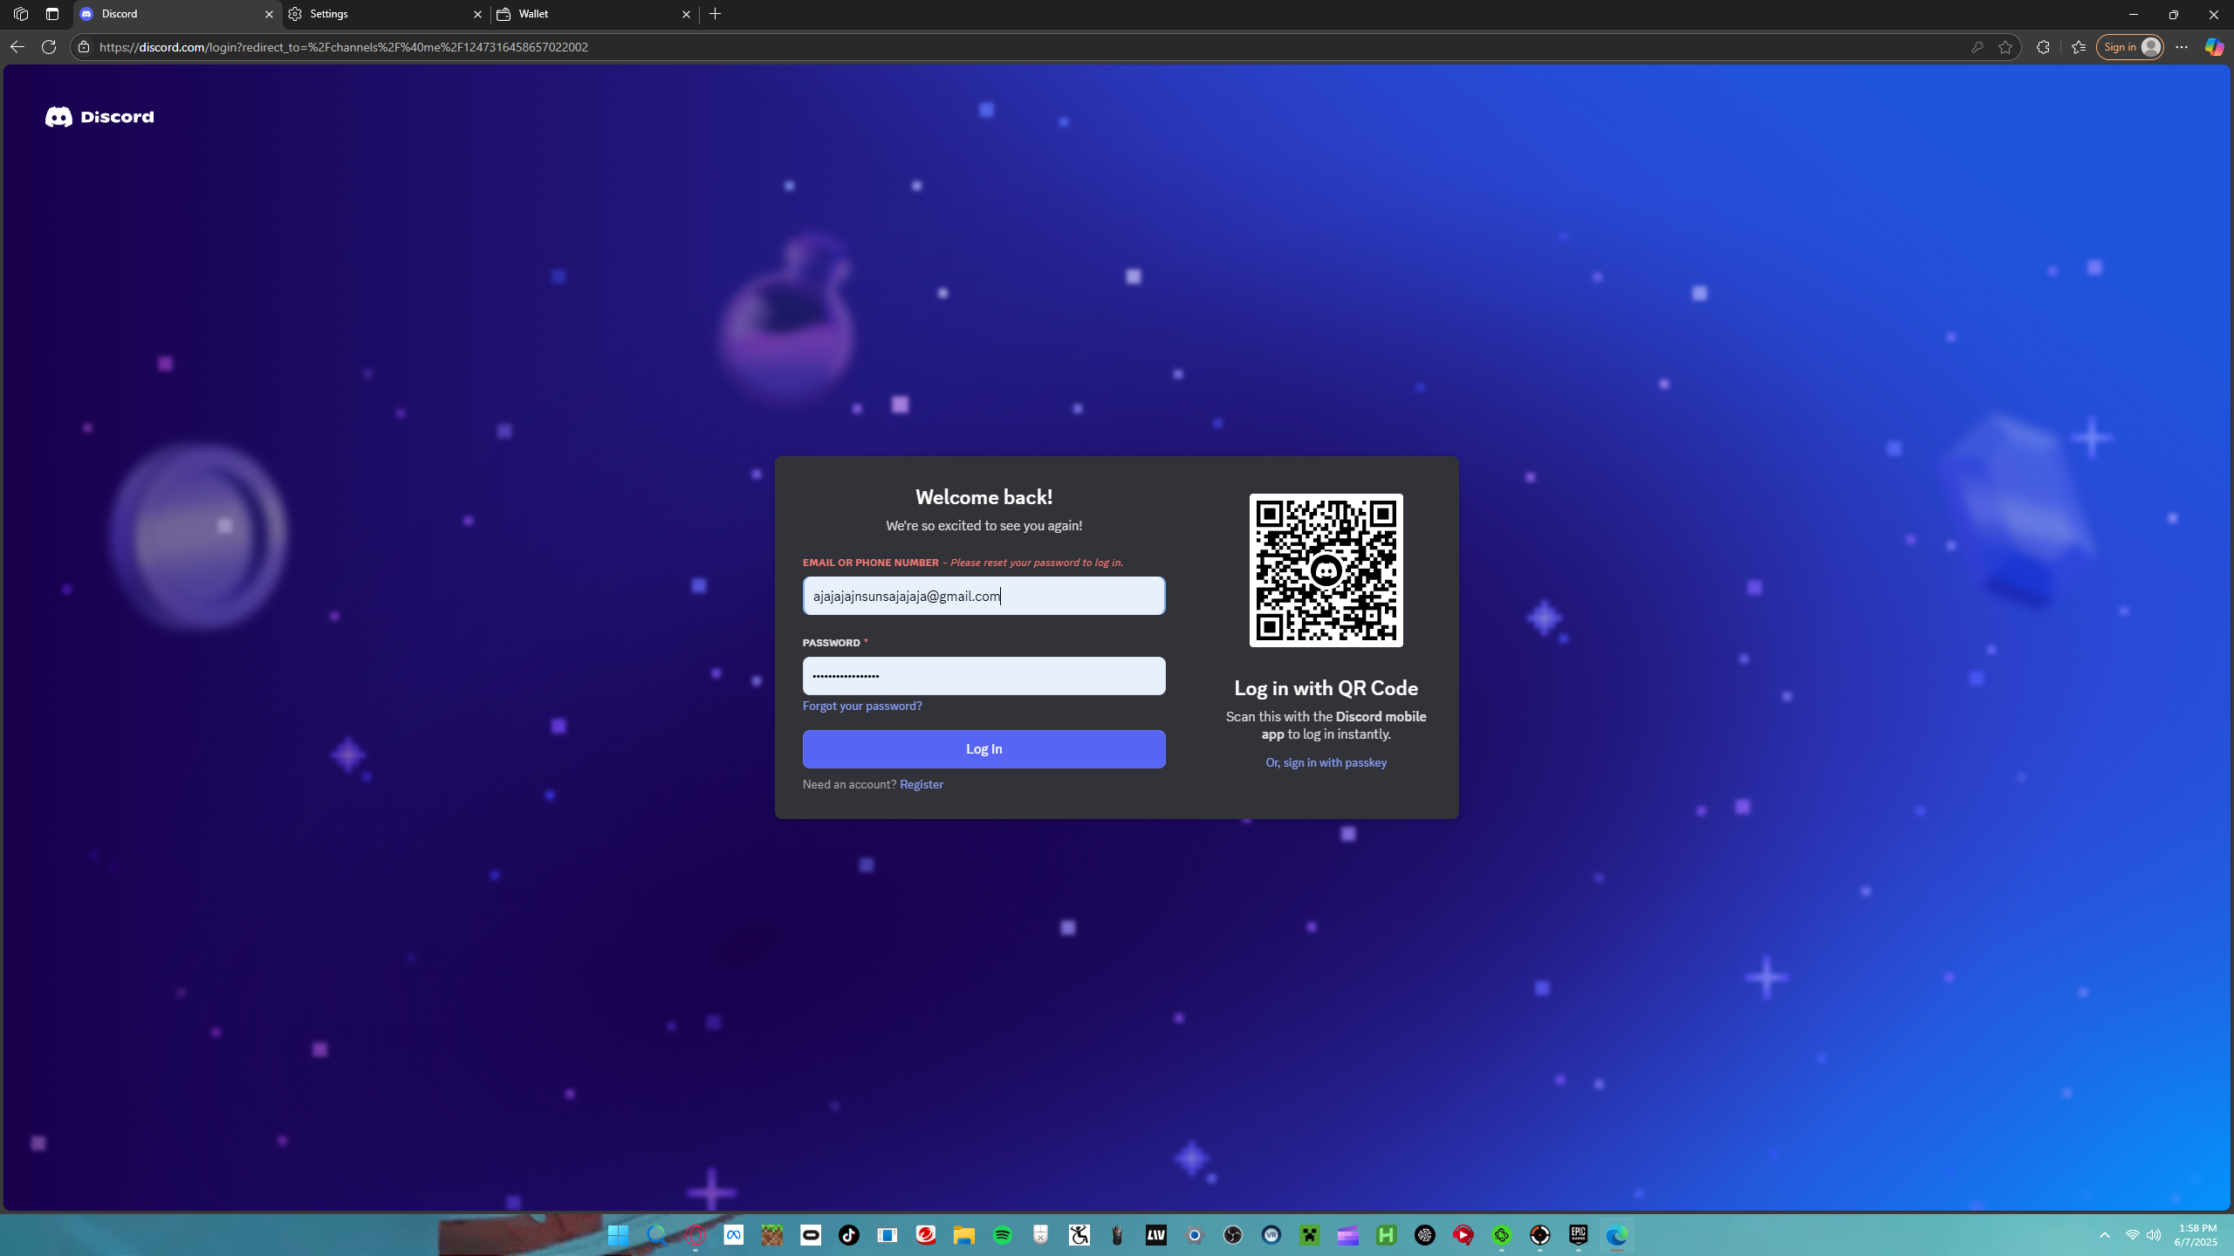Open the Windows Start menu
2234x1256 pixels.
619,1235
